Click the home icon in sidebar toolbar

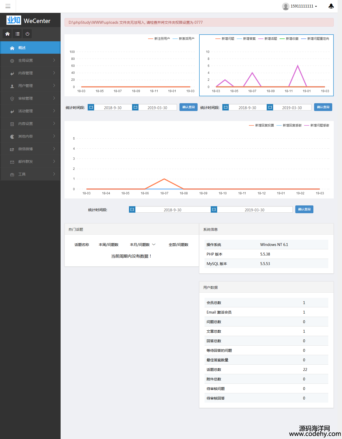[7, 34]
